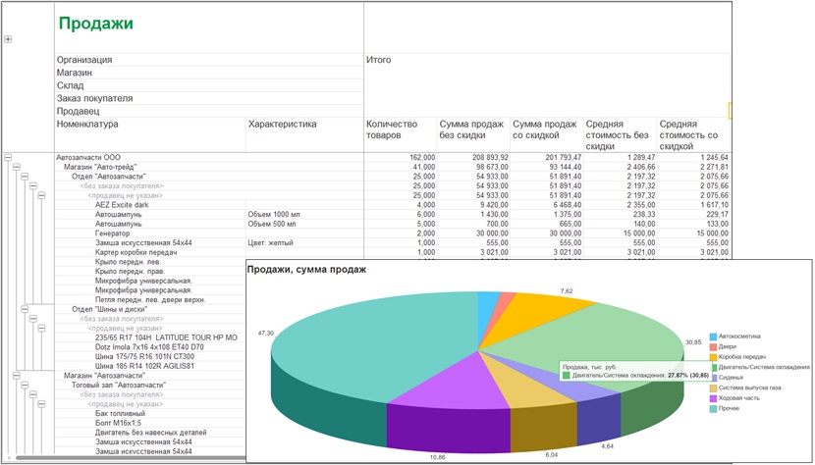Select the Генератор row
This screenshot has width=815, height=465.
[393, 233]
